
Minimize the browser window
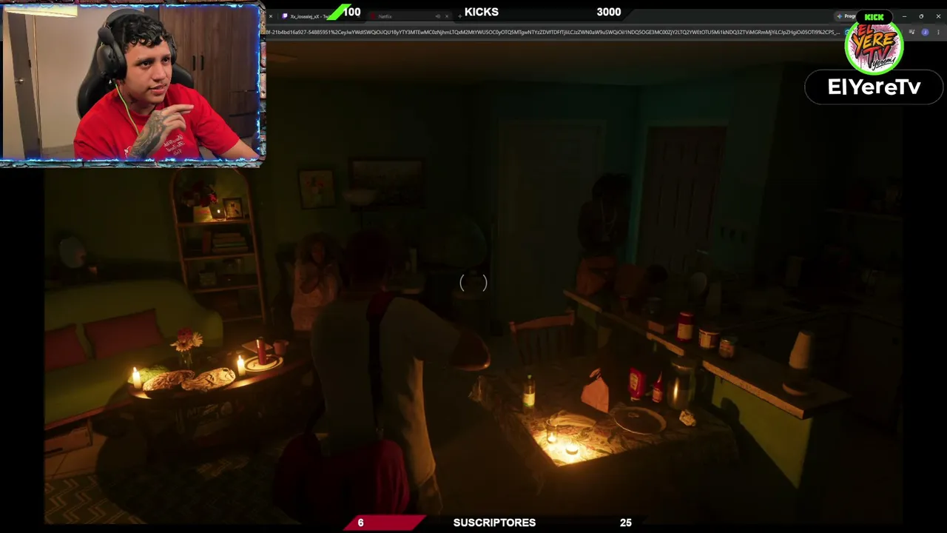[x=904, y=16]
